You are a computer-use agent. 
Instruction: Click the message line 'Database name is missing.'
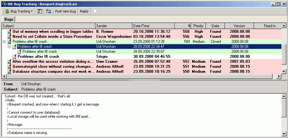tap(28, 133)
